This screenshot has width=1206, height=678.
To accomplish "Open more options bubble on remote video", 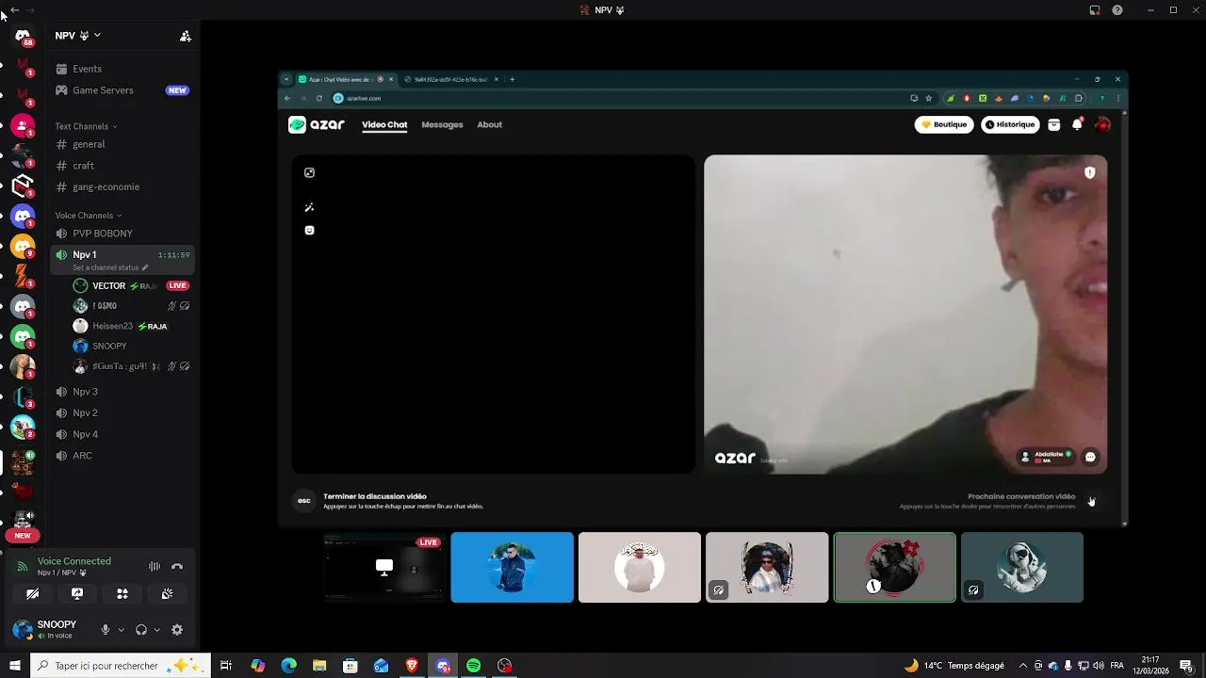I will point(1090,457).
